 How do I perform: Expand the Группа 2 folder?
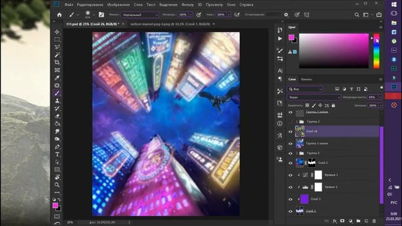tap(297, 121)
